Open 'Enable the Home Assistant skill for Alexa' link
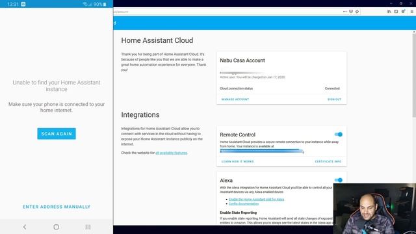This screenshot has width=416, height=234. tap(256, 200)
